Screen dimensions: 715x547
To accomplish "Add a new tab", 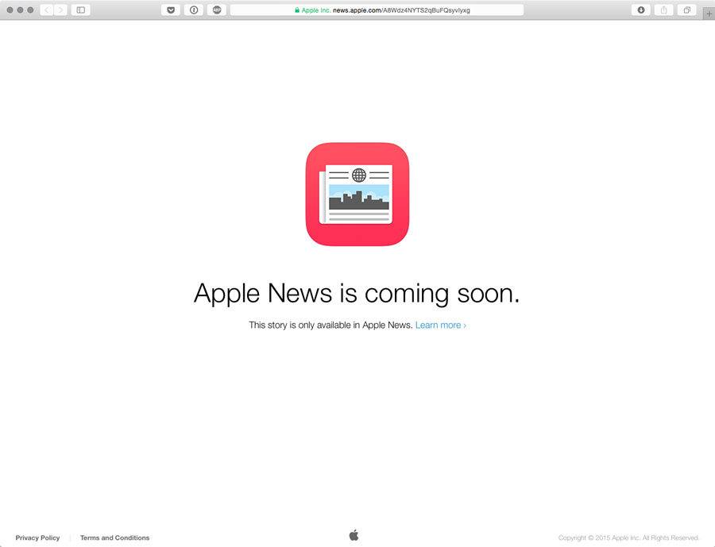I will coord(709,13).
